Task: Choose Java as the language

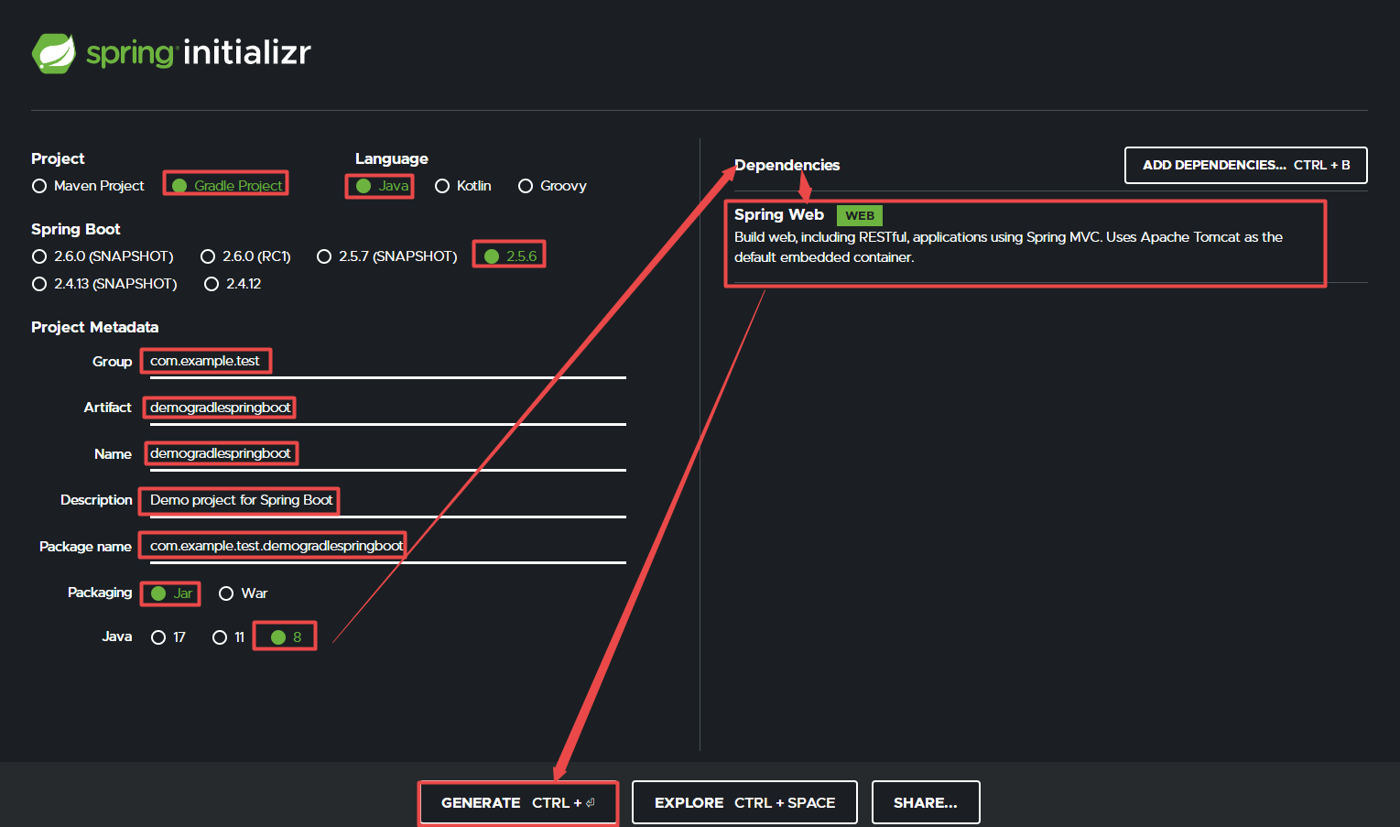Action: [382, 186]
